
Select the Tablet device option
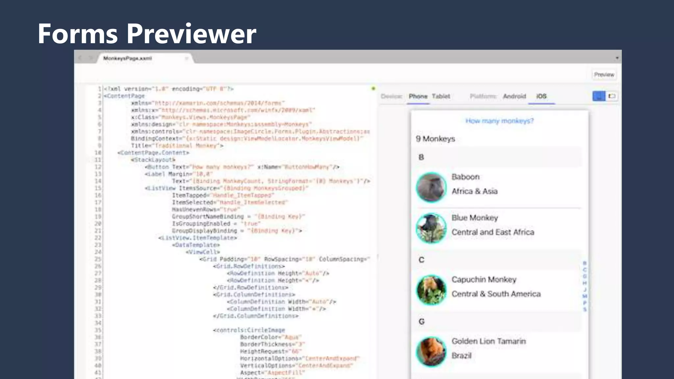point(441,96)
